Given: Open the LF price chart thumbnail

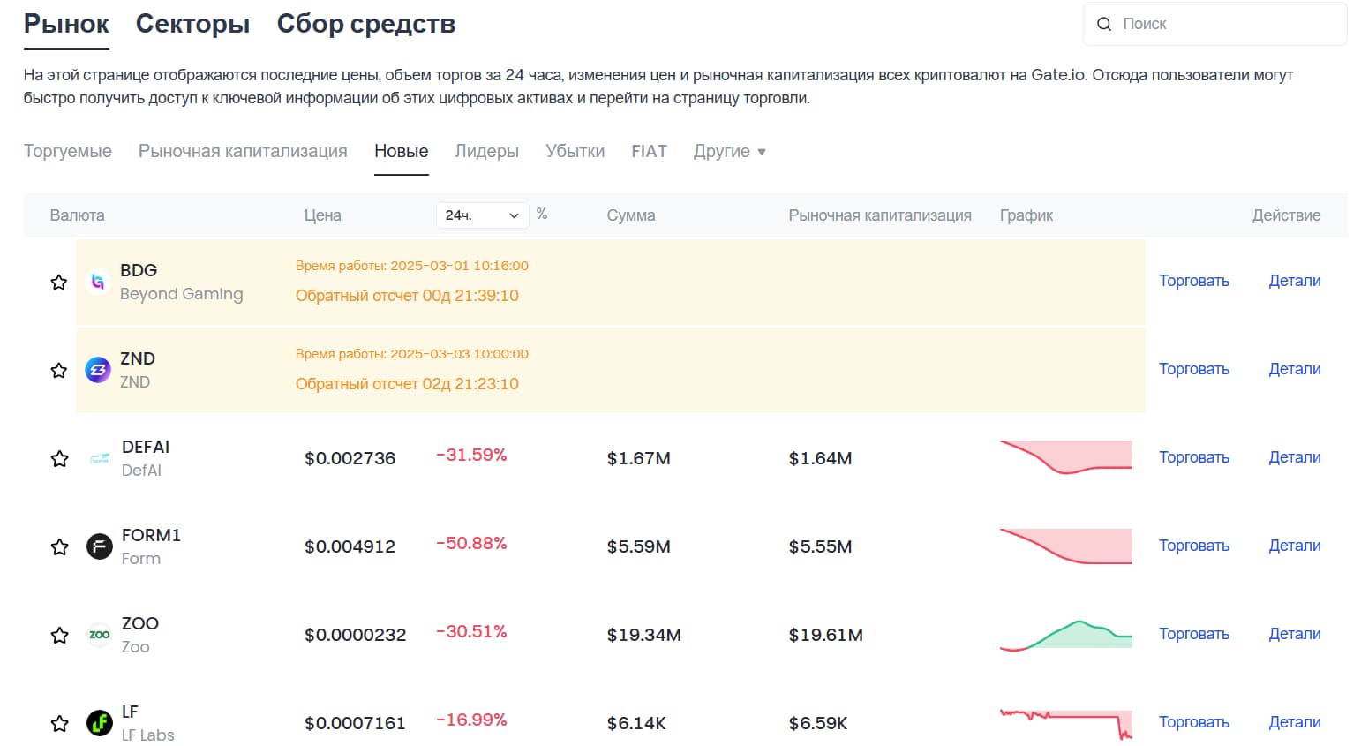Looking at the screenshot, I should pos(1066,723).
